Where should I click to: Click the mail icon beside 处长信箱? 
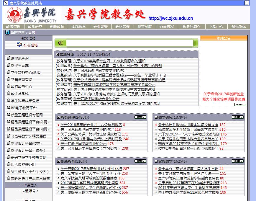pos(19,45)
